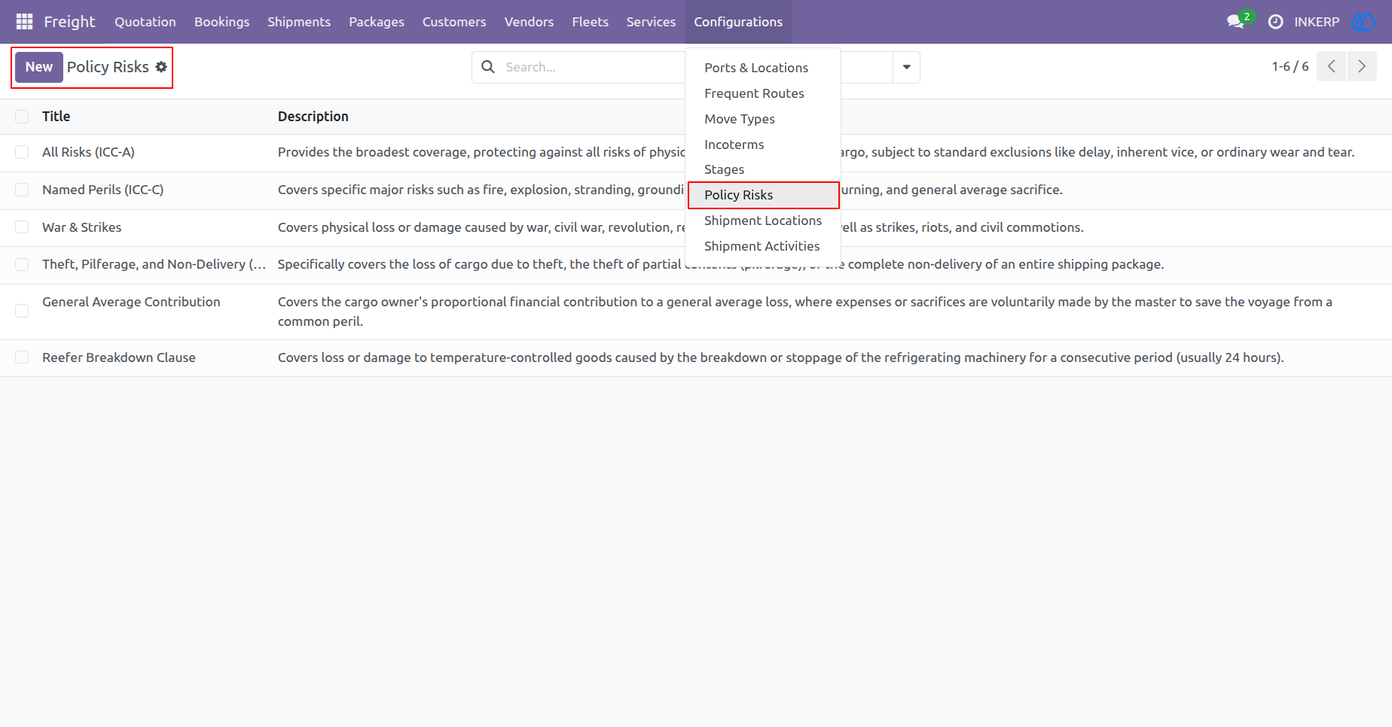Click the 1-6 / 6 pager counter
The height and width of the screenshot is (727, 1392).
(1290, 66)
